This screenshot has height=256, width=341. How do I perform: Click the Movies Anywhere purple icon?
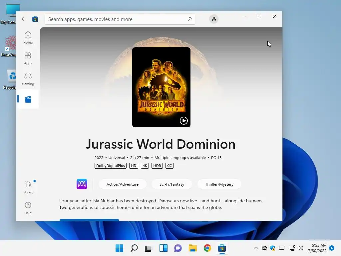point(82,184)
